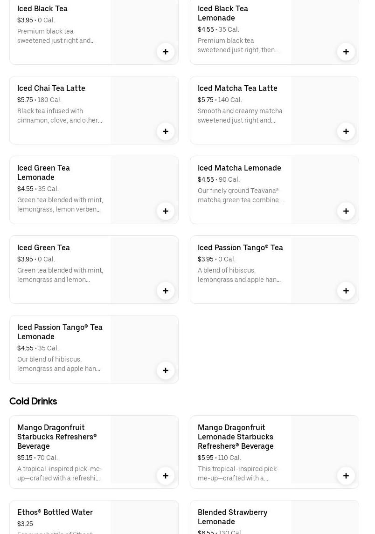
Task: Add Iced Matcha Lemonade to order
Action: (346, 211)
